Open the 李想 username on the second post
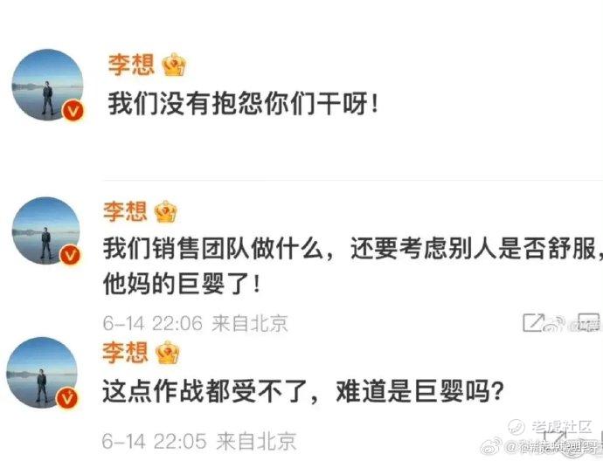603x461 pixels. tap(125, 211)
